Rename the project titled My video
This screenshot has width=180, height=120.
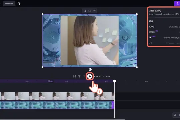point(9,4)
